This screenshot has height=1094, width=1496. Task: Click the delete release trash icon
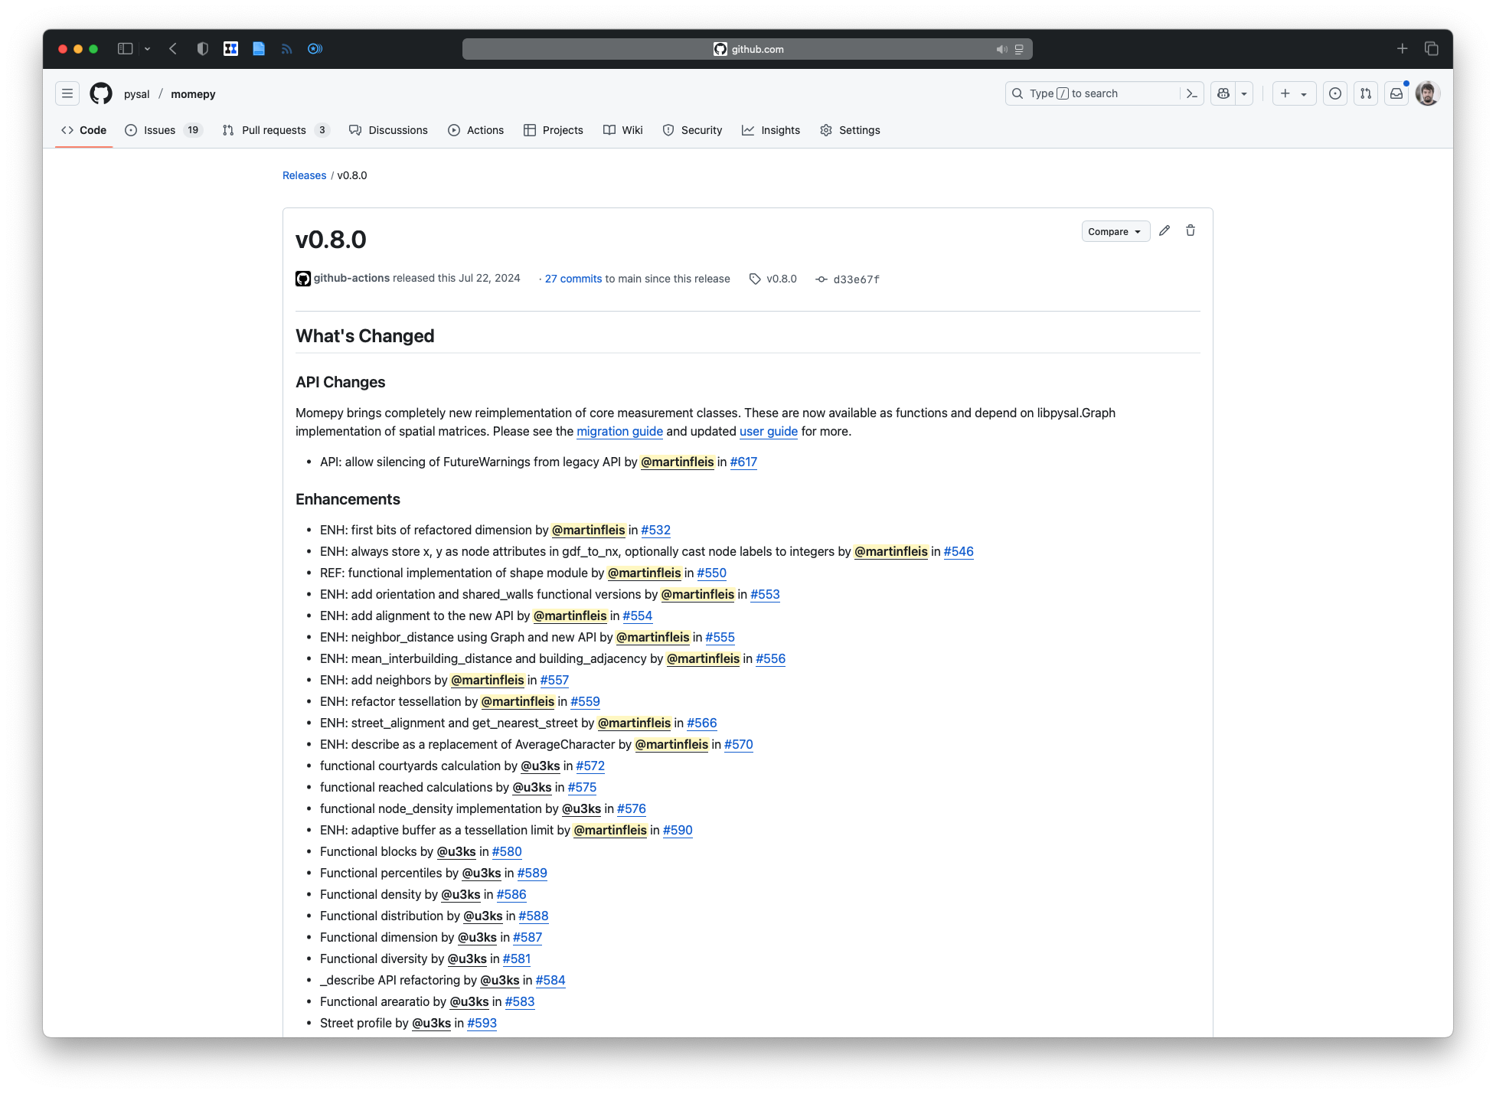click(1190, 230)
